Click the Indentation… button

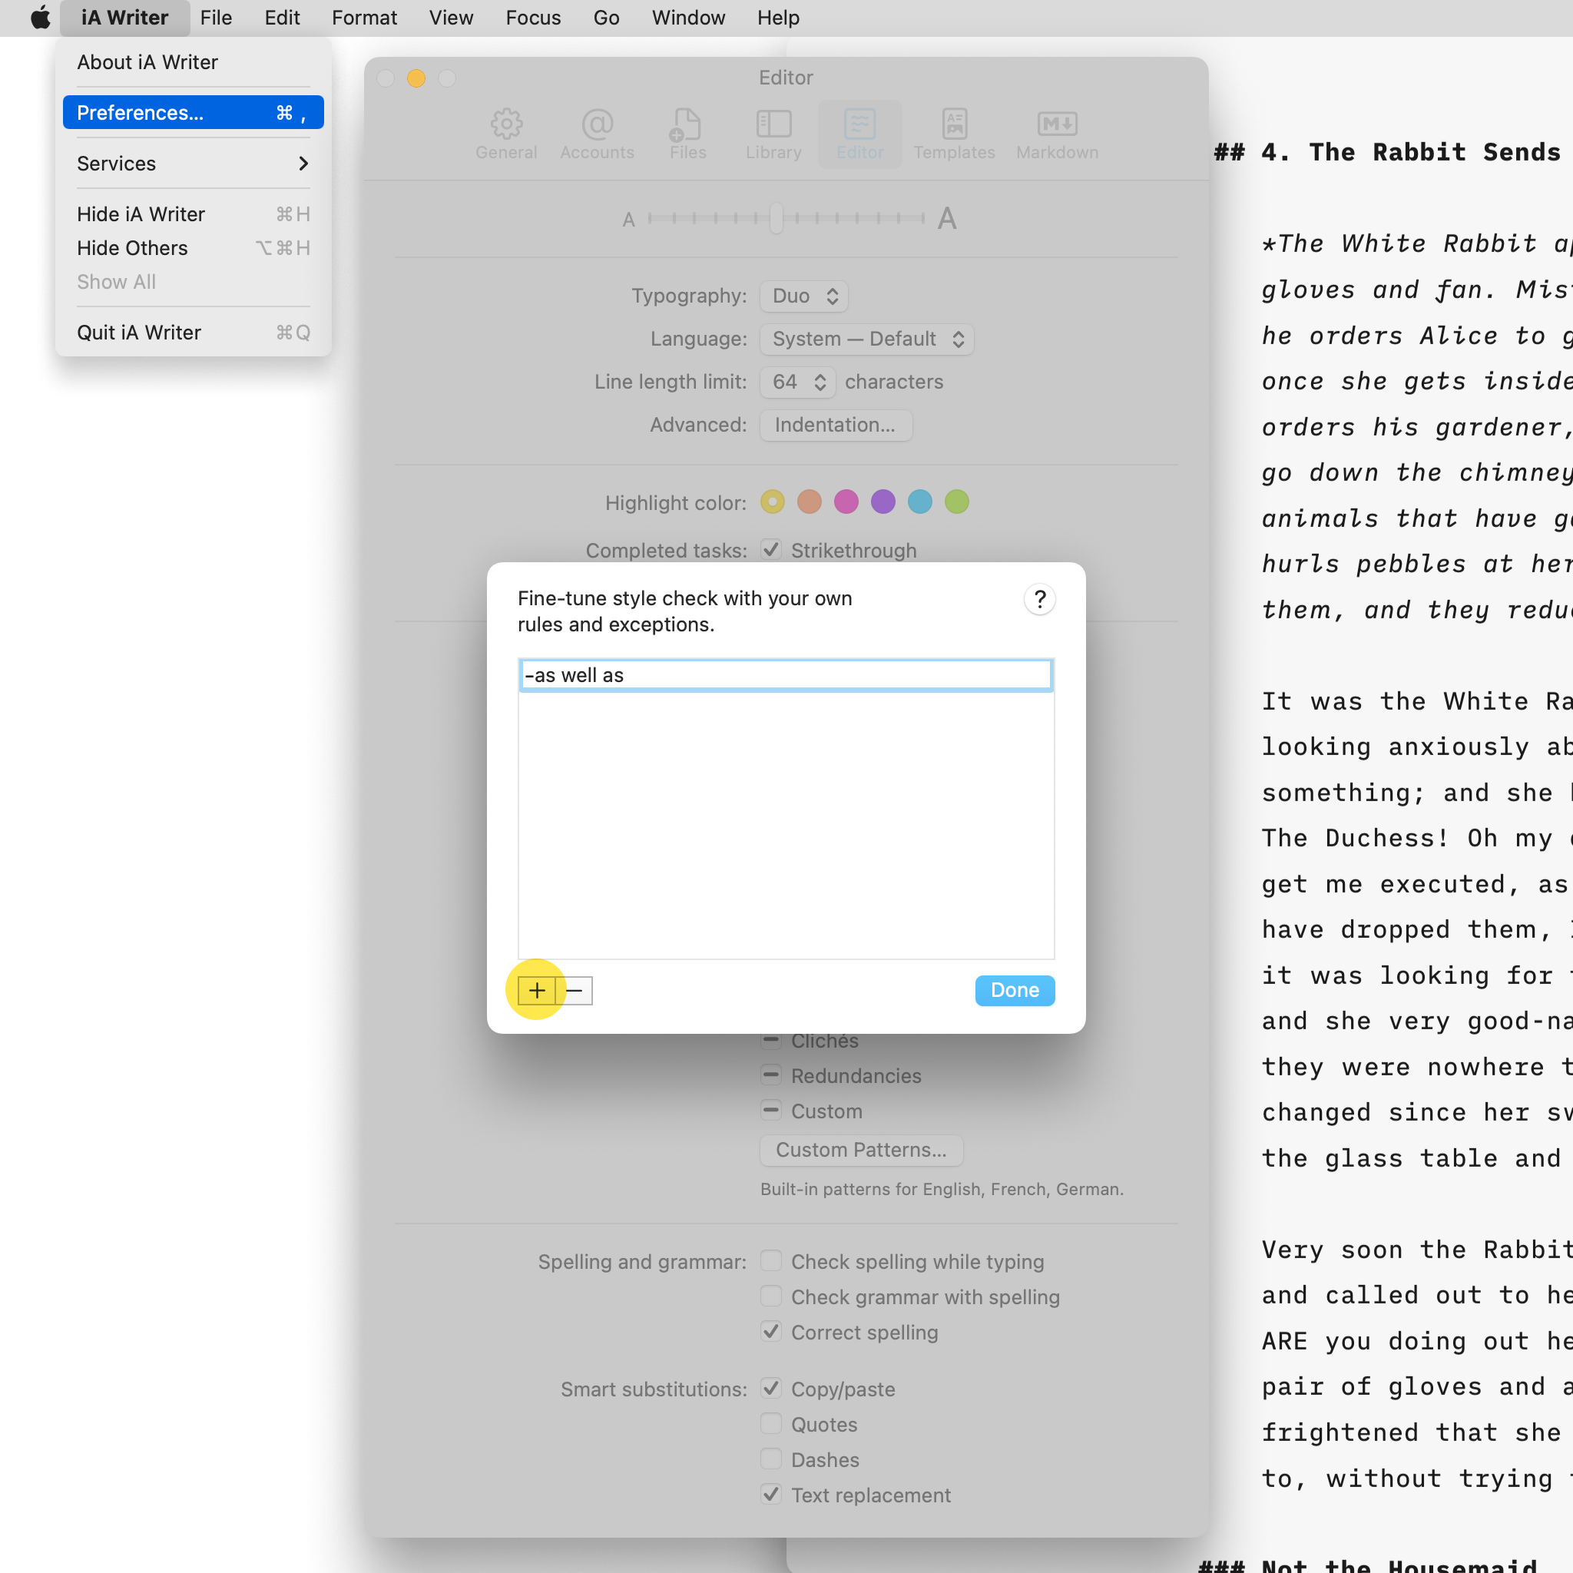click(x=836, y=425)
